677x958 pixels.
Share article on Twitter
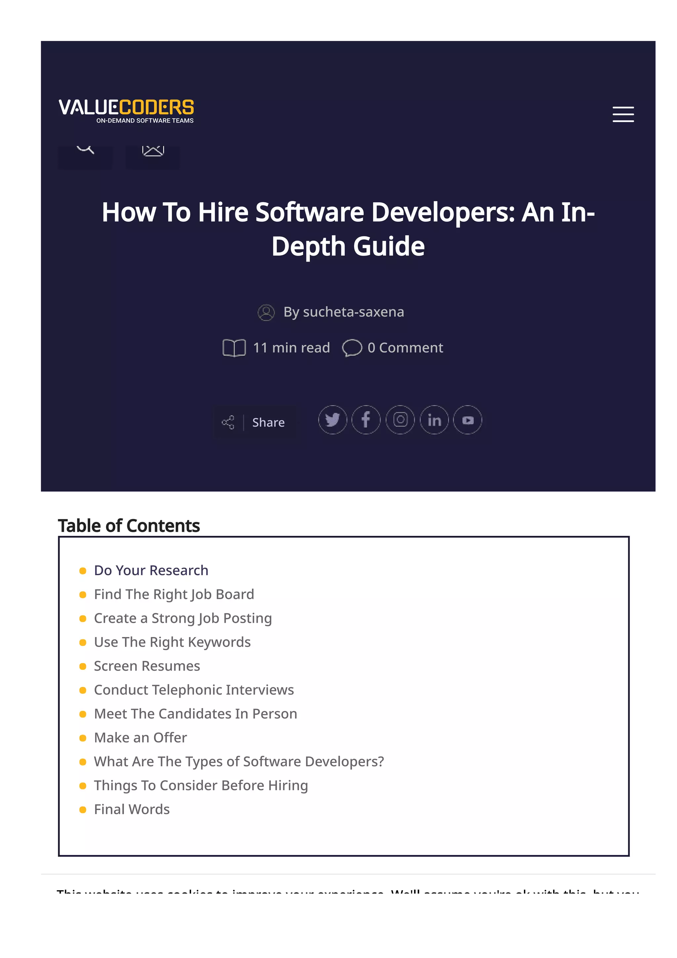point(333,420)
